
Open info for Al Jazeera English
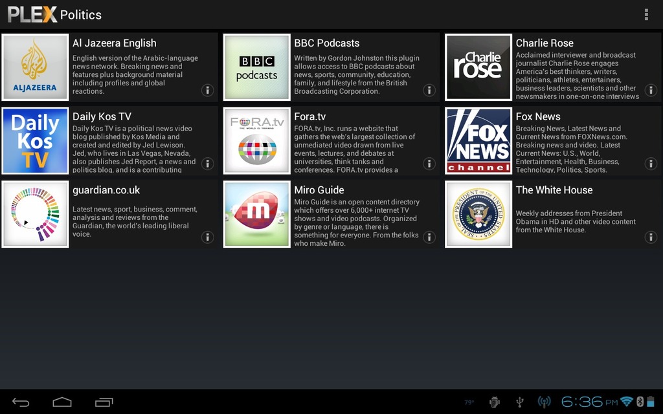pyautogui.click(x=207, y=90)
